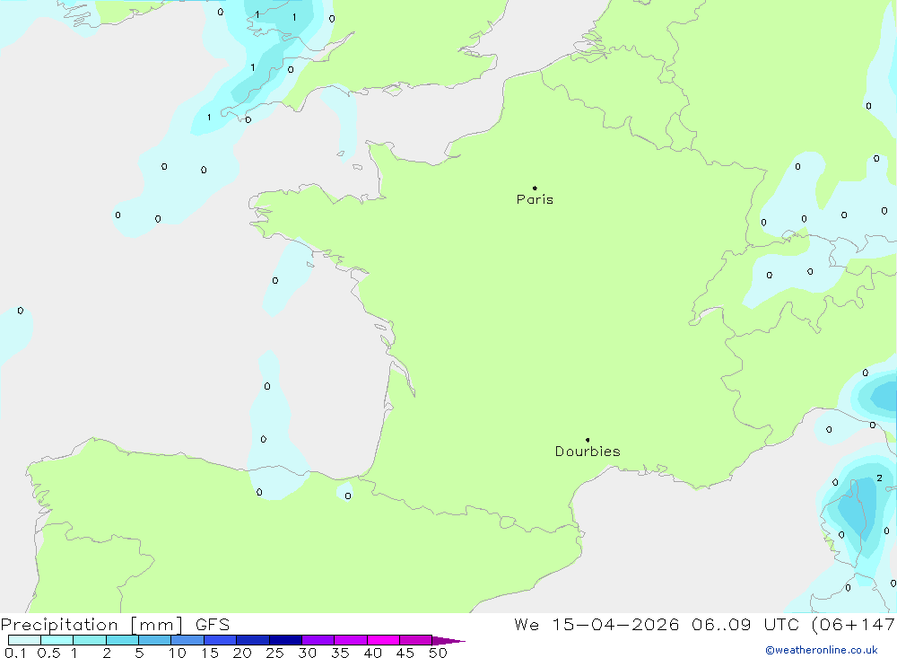The width and height of the screenshot is (897, 658).
Task: Click the legend tick label '40'
Action: 373,653
